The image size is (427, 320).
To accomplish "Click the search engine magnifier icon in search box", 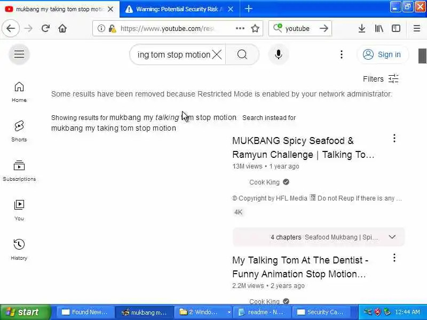I will 278,28.
